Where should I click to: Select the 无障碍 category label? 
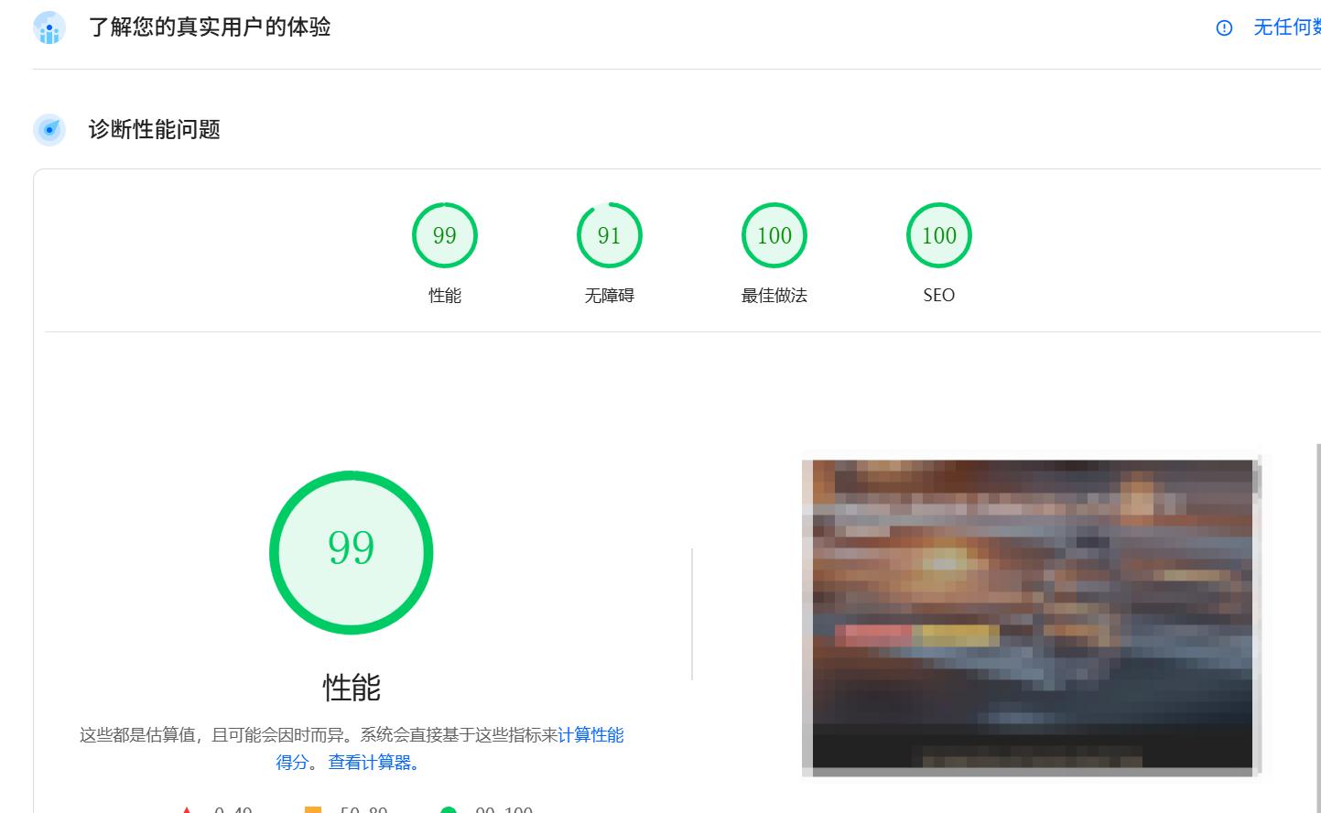coord(609,295)
